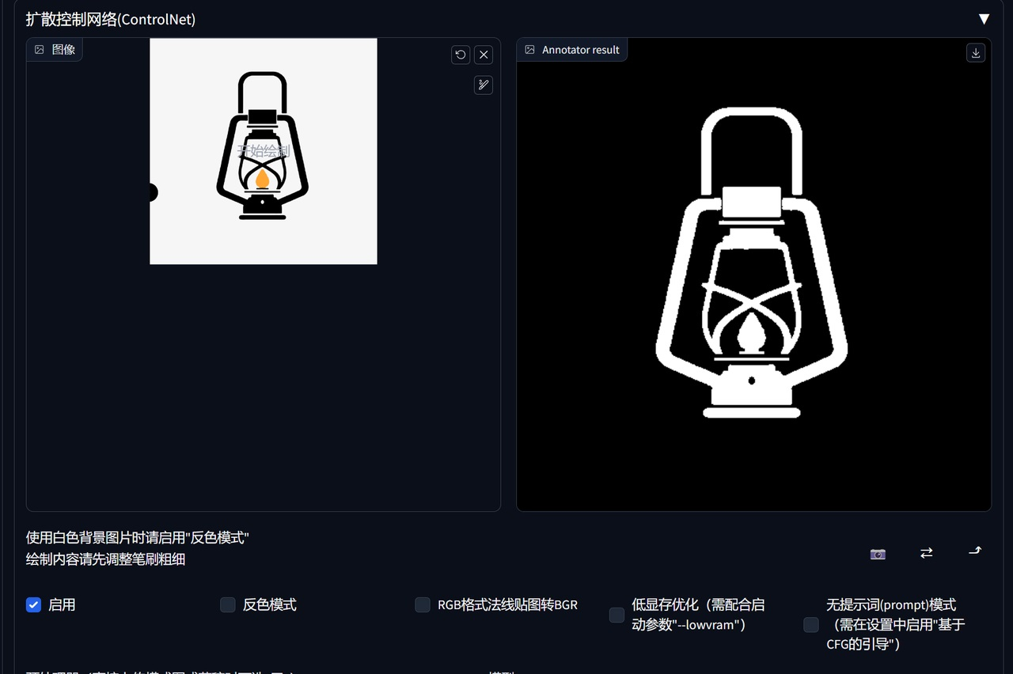Image resolution: width=1013 pixels, height=674 pixels.
Task: Download the Annotator result image
Action: (976, 53)
